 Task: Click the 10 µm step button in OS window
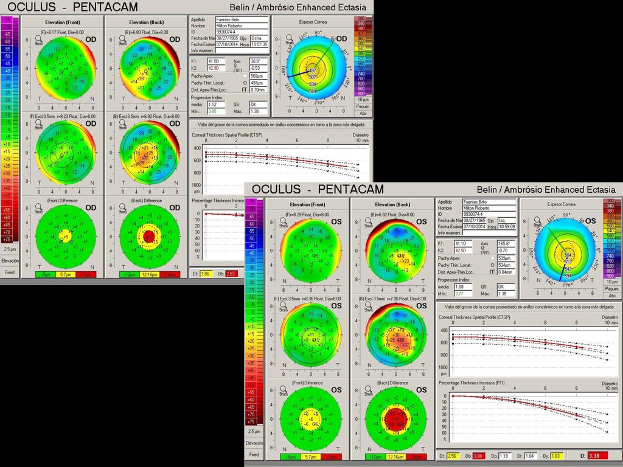pyautogui.click(x=612, y=282)
